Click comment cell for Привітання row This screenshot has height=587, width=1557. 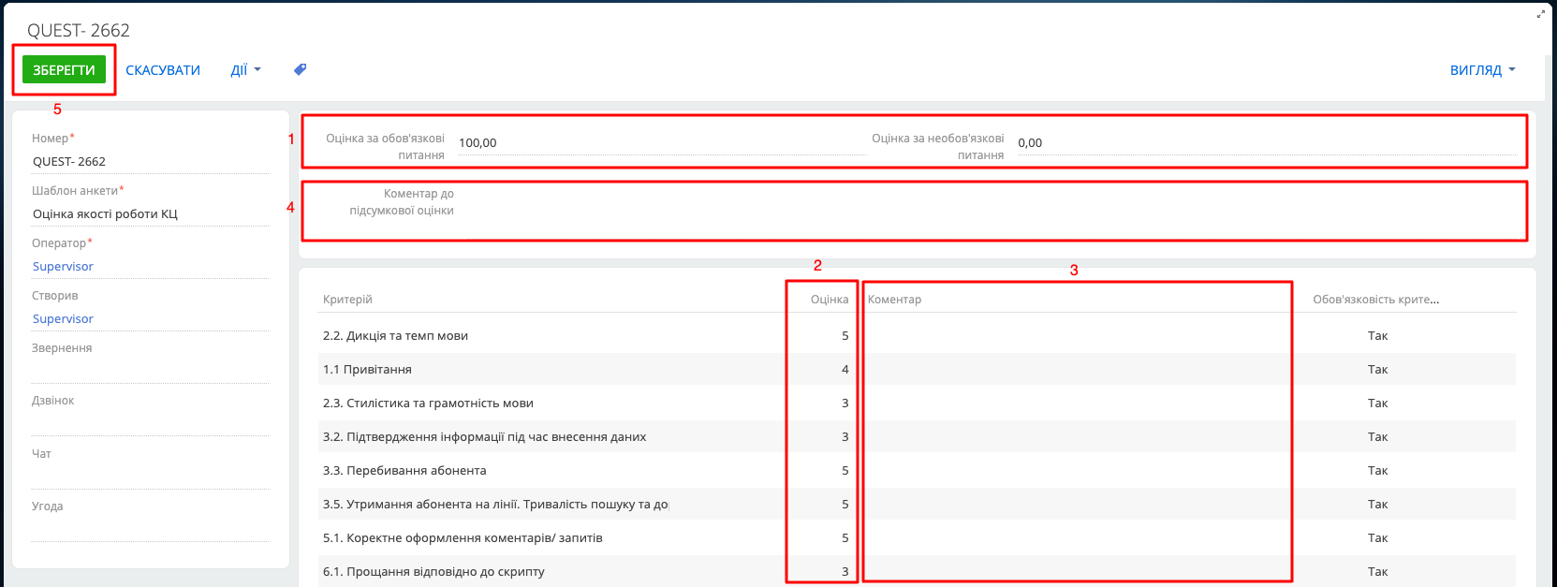pos(1077,369)
